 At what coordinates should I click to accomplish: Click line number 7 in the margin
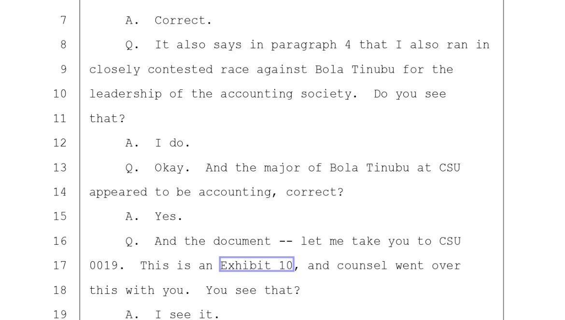pyautogui.click(x=63, y=20)
